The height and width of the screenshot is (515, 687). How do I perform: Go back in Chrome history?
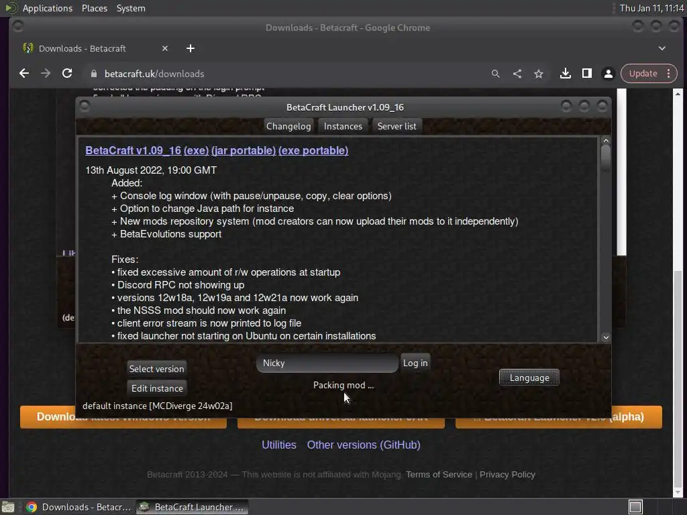click(x=24, y=74)
